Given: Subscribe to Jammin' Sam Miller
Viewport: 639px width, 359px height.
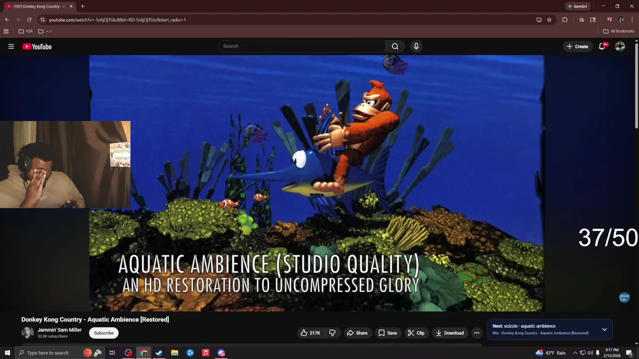Looking at the screenshot, I should pyautogui.click(x=104, y=333).
